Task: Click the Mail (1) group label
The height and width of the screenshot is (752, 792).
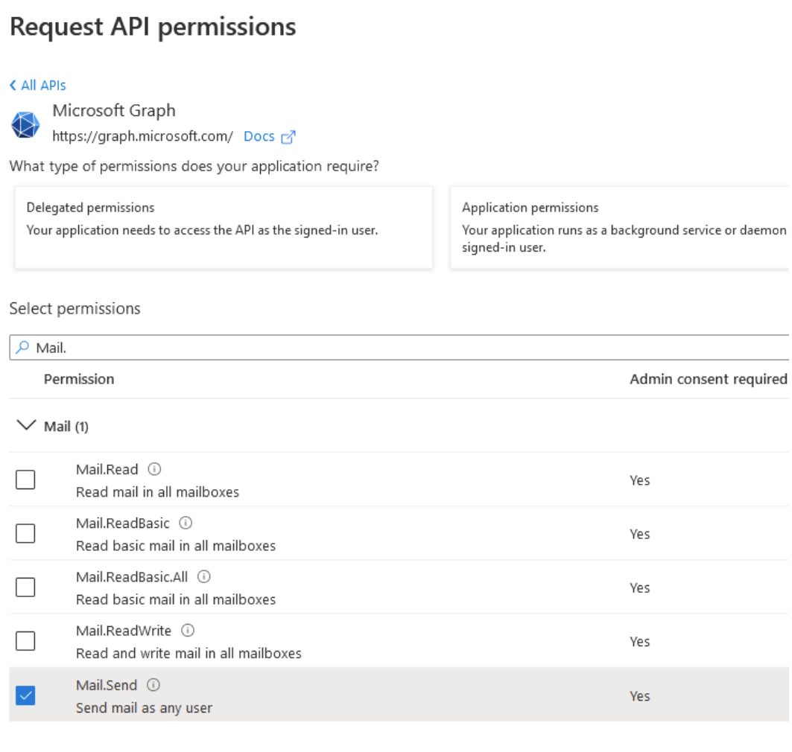Action: pyautogui.click(x=66, y=427)
